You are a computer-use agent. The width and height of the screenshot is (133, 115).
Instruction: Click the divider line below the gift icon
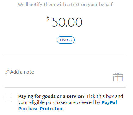[65, 87]
